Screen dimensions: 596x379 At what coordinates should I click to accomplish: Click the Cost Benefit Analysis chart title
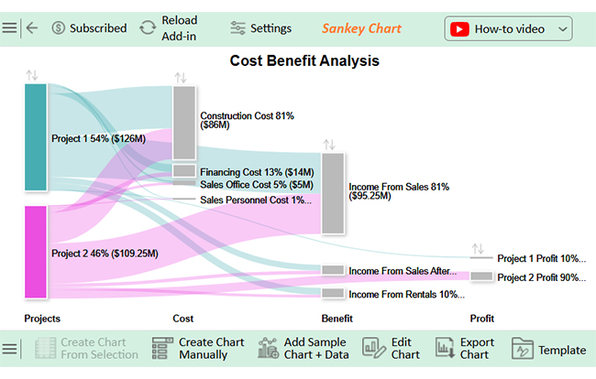(304, 60)
